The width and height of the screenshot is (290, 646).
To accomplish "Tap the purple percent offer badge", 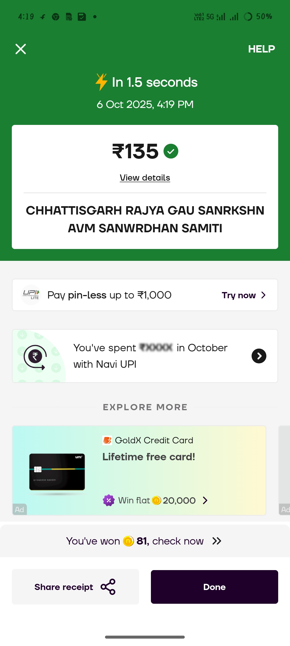I will [109, 500].
